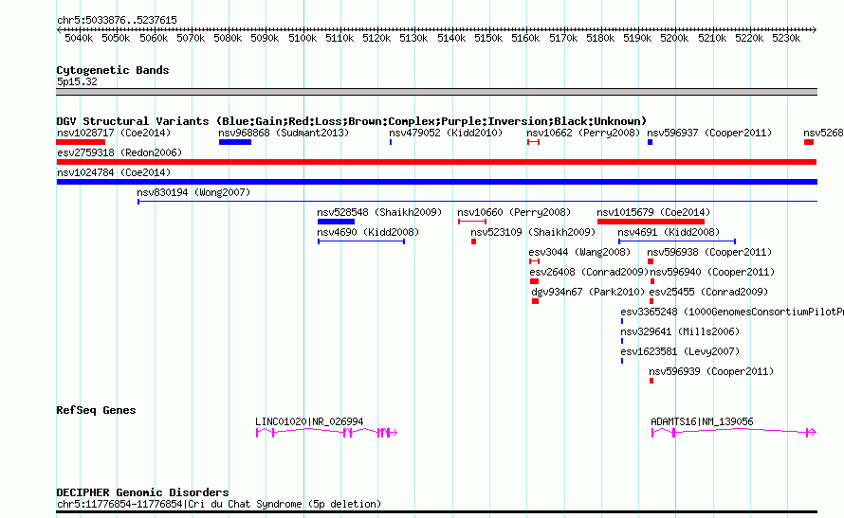Click the nsv1024784 (Coe2014) blue bar

pyautogui.click(x=436, y=182)
